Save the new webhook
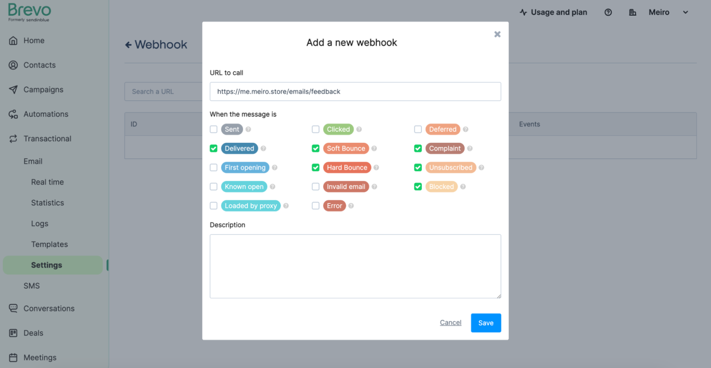711x368 pixels. pos(486,323)
